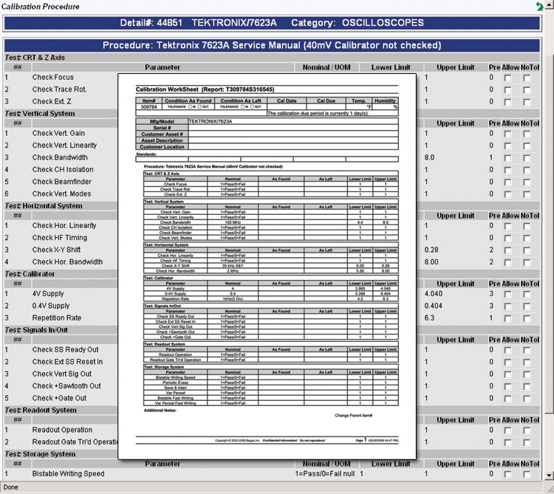
Task: Select the 'Test: Storage System' section heading
Action: click(x=41, y=454)
